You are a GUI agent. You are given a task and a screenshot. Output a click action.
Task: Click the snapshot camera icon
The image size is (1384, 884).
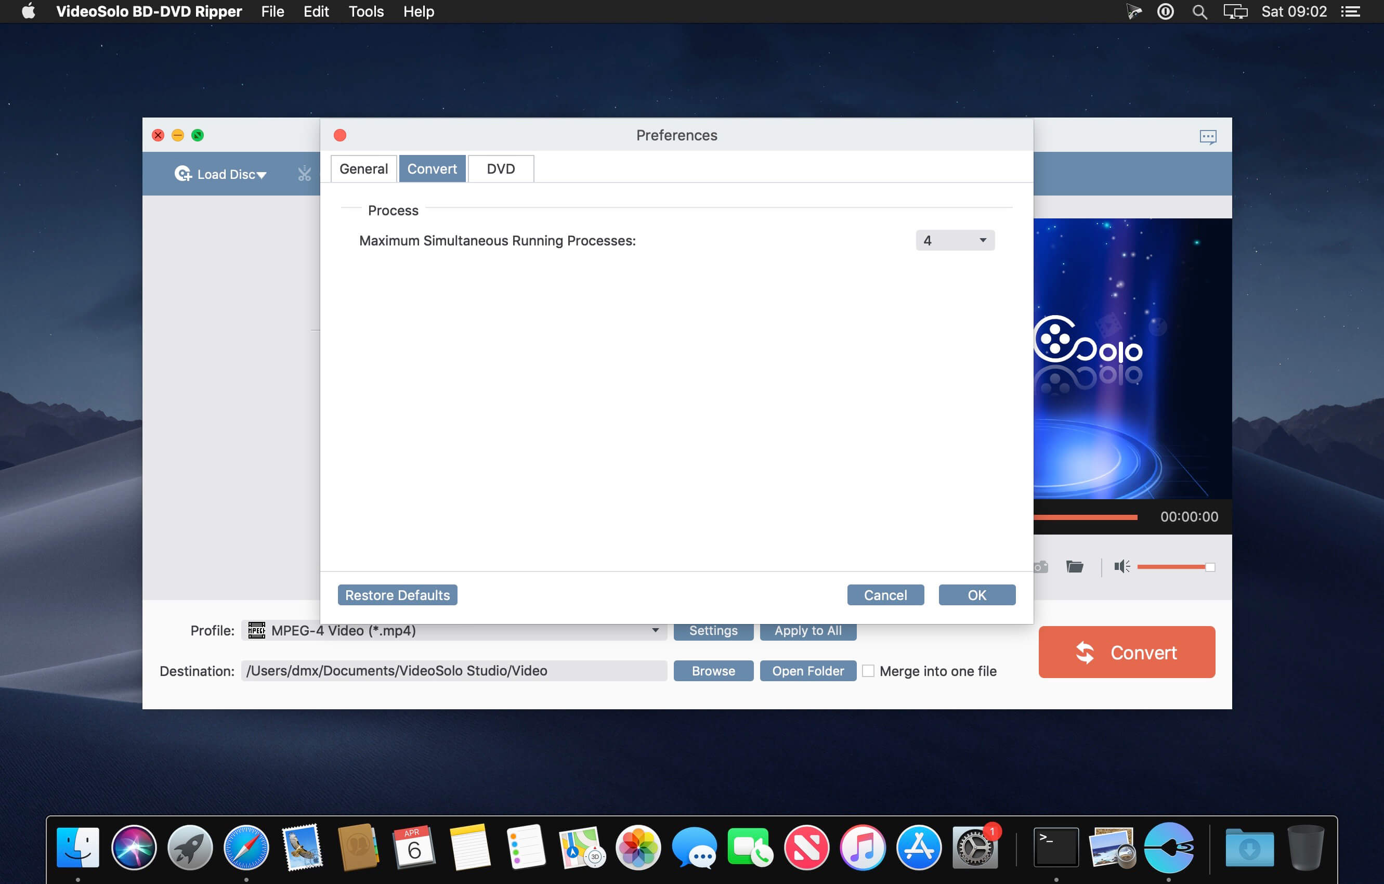pyautogui.click(x=1041, y=567)
